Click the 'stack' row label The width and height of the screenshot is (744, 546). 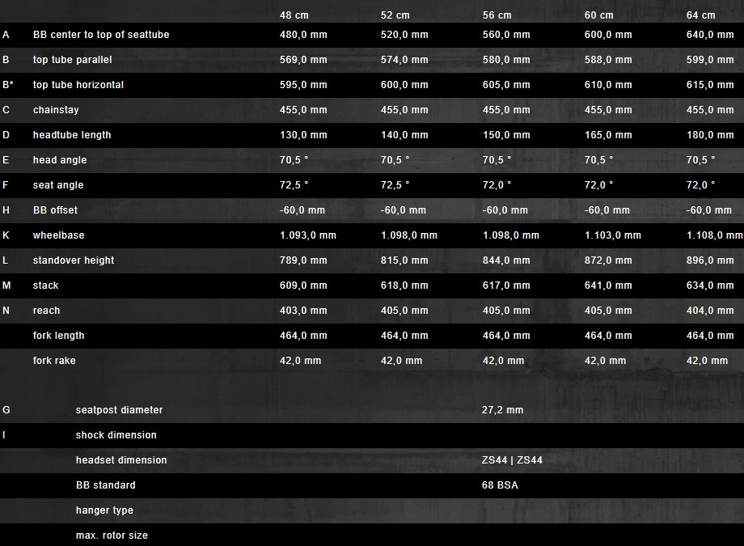pos(46,286)
